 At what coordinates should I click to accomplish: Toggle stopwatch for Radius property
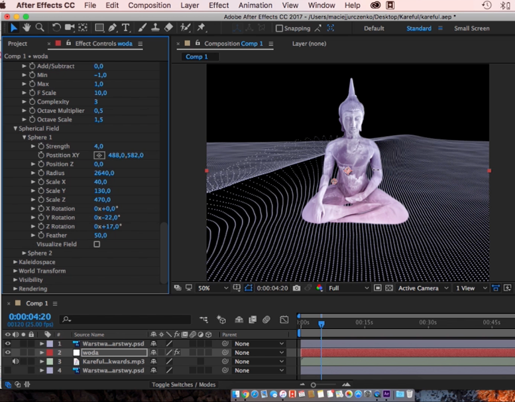(41, 173)
